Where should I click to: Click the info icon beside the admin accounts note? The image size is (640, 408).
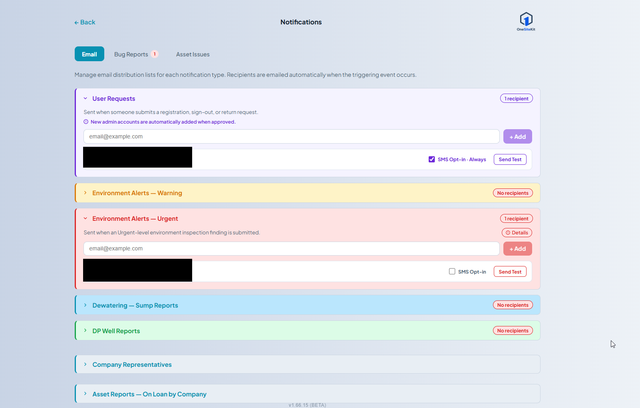pyautogui.click(x=86, y=122)
